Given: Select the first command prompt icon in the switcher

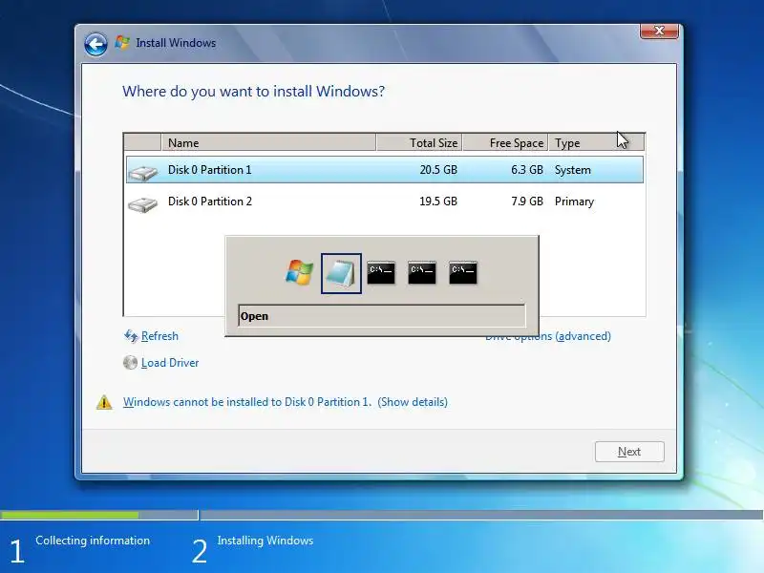Looking at the screenshot, I should point(381,273).
